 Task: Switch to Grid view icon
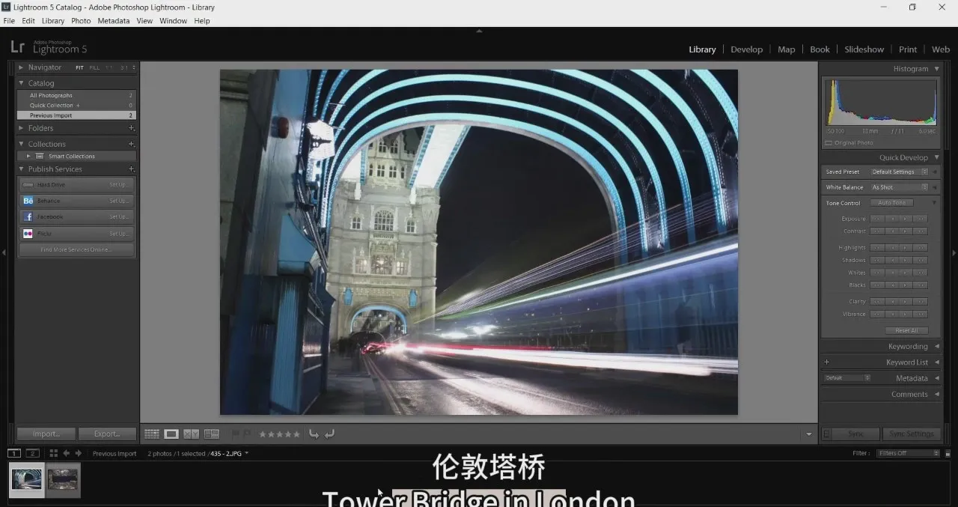point(152,434)
